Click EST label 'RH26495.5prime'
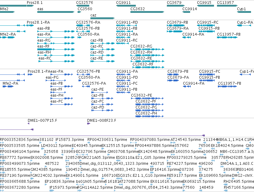 (x=239, y=181)
